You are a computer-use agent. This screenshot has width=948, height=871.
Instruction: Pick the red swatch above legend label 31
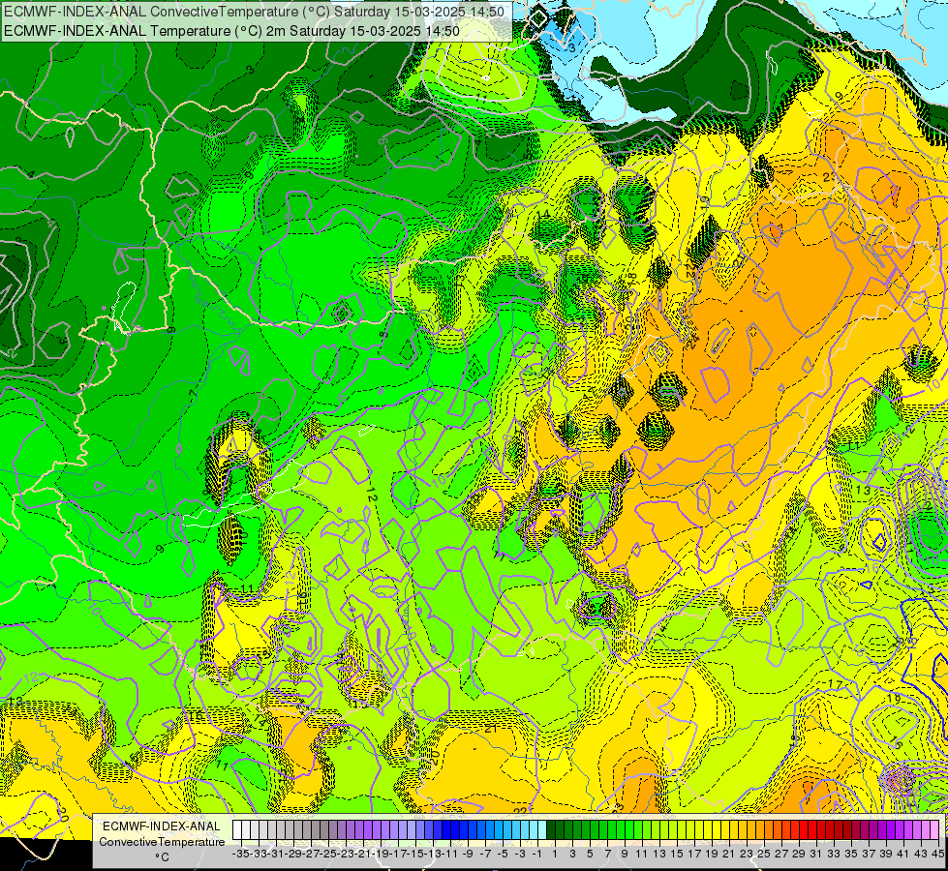[812, 830]
